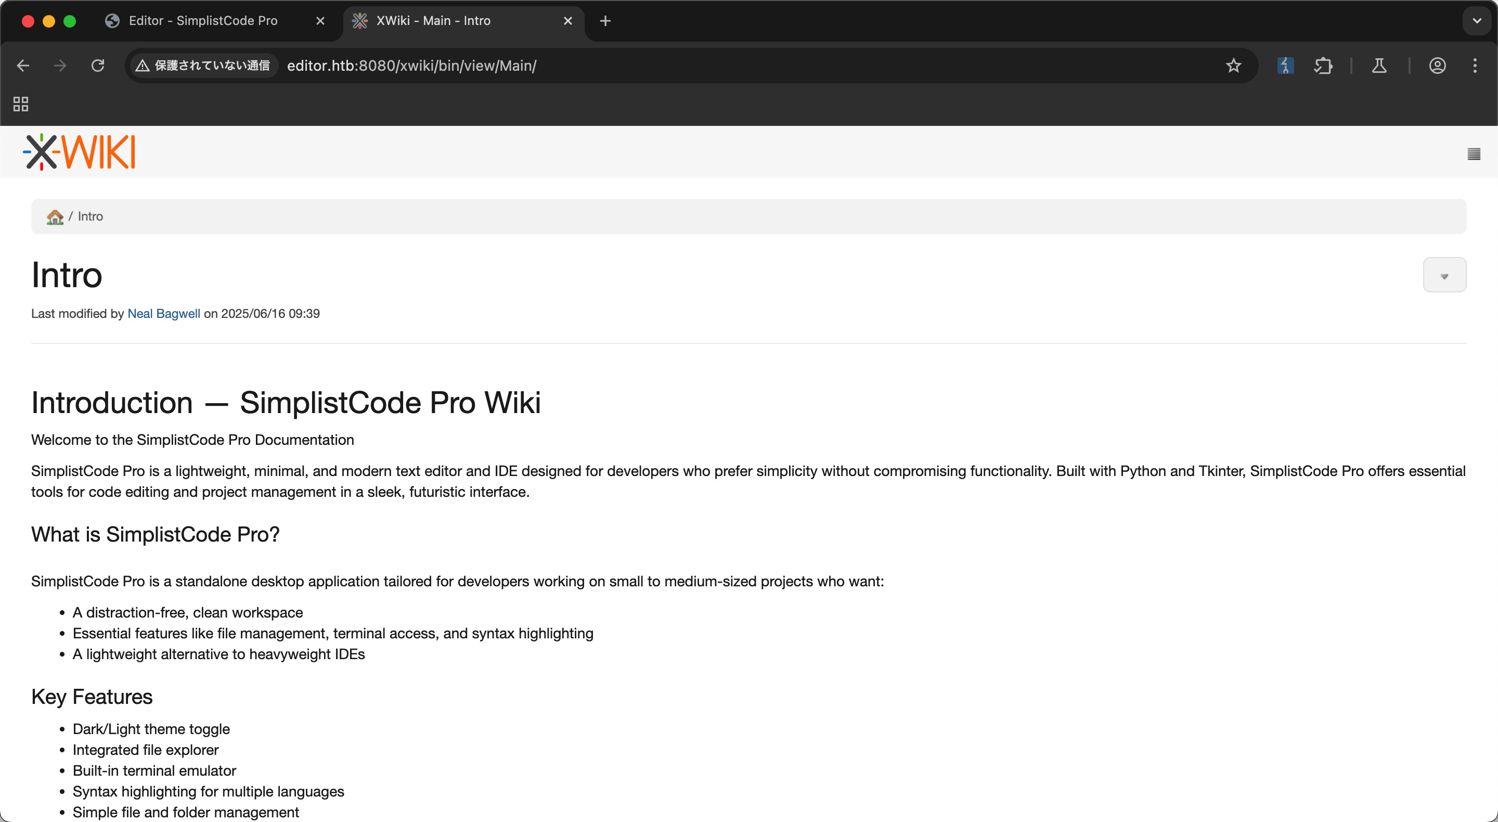The image size is (1498, 822).
Task: Click the blue extension icon in toolbar
Action: pos(1285,66)
